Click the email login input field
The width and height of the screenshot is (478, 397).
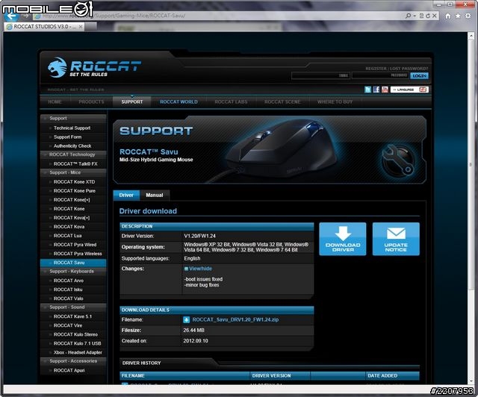click(x=320, y=75)
